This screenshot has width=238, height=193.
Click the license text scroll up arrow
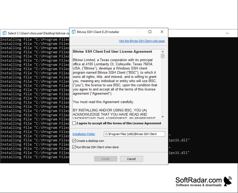tap(163, 52)
